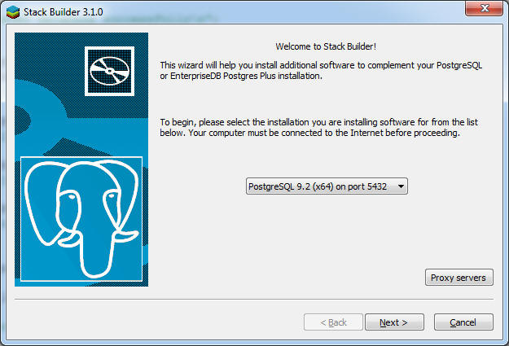Click the text starting 'To begin, please select the installation'

coord(318,128)
